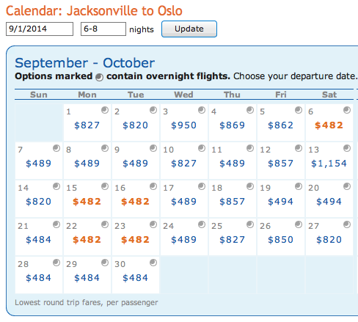
Task: Select the $1,154 fare on September 13
Action: (329, 164)
